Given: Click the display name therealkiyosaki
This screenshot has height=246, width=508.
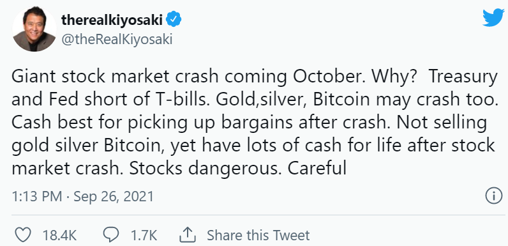Looking at the screenshot, I should [x=112, y=20].
